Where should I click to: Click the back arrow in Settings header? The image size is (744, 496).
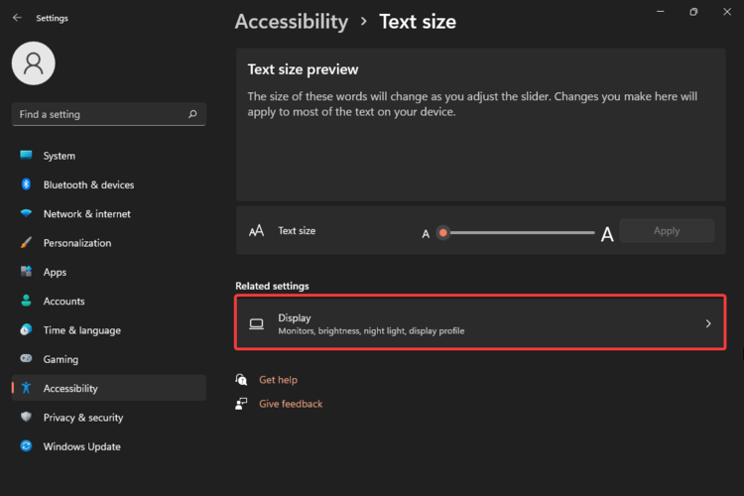[x=17, y=18]
